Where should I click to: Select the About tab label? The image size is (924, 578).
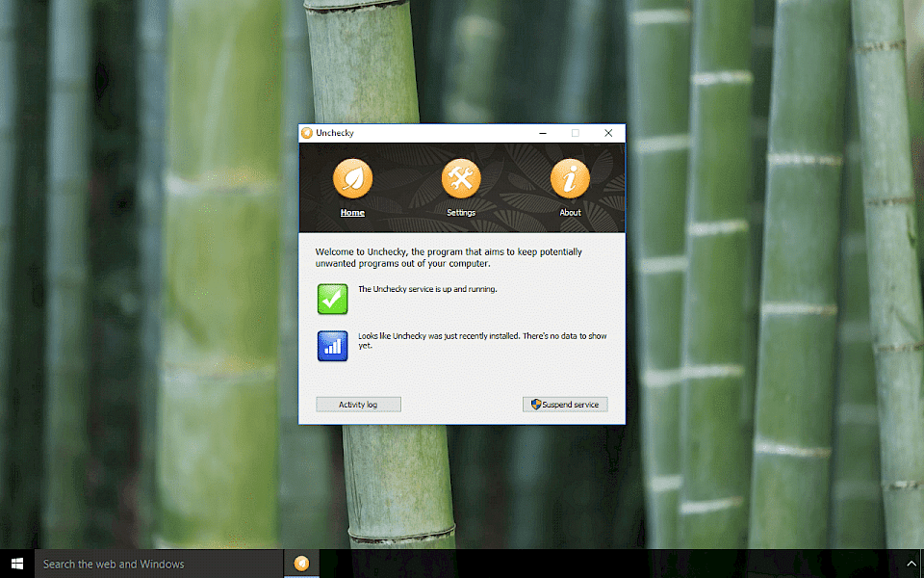click(x=570, y=212)
